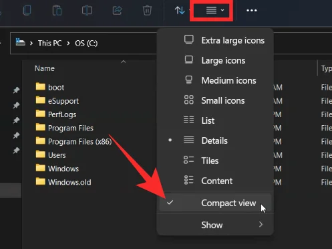The image size is (332, 249).
Task: Choose Extra large icons view
Action: (x=215, y=40)
